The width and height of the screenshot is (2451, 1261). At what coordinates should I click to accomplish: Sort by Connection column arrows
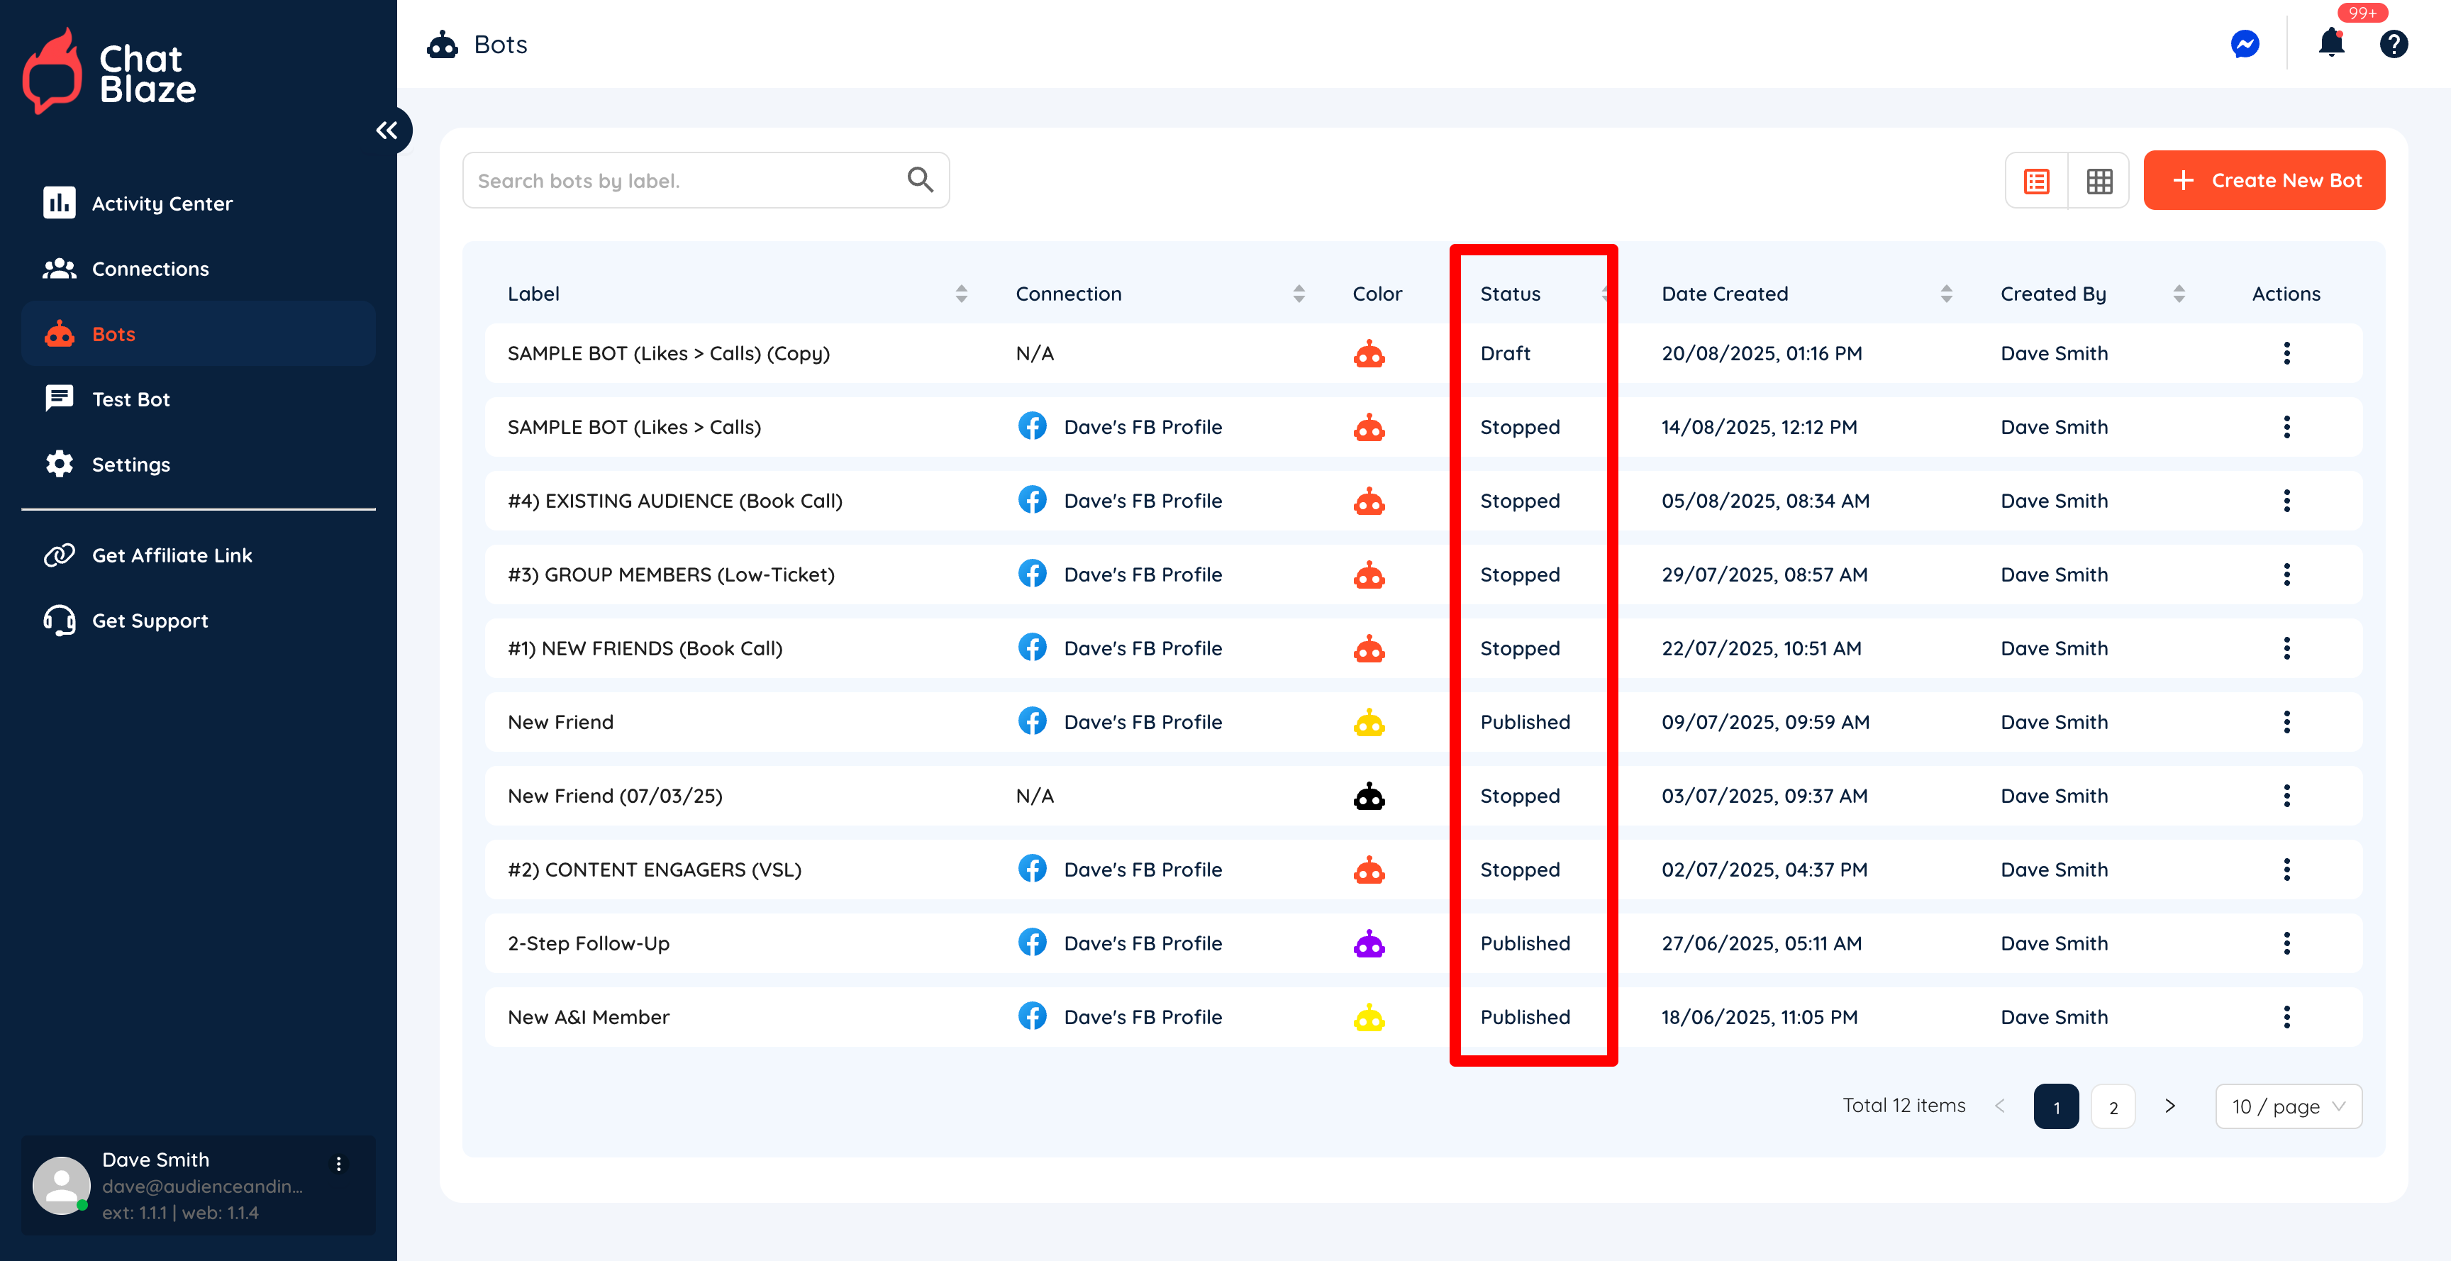pos(1299,294)
